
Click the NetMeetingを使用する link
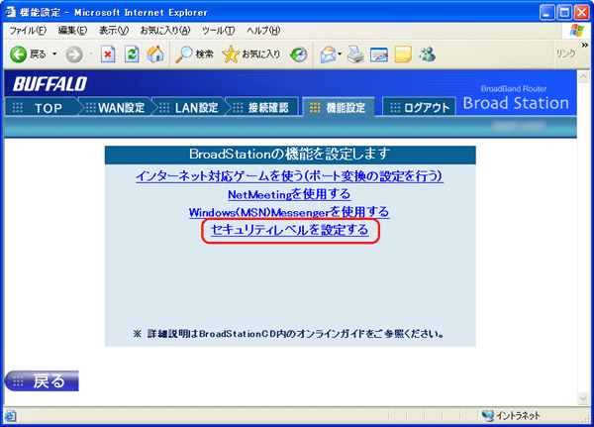pyautogui.click(x=289, y=194)
